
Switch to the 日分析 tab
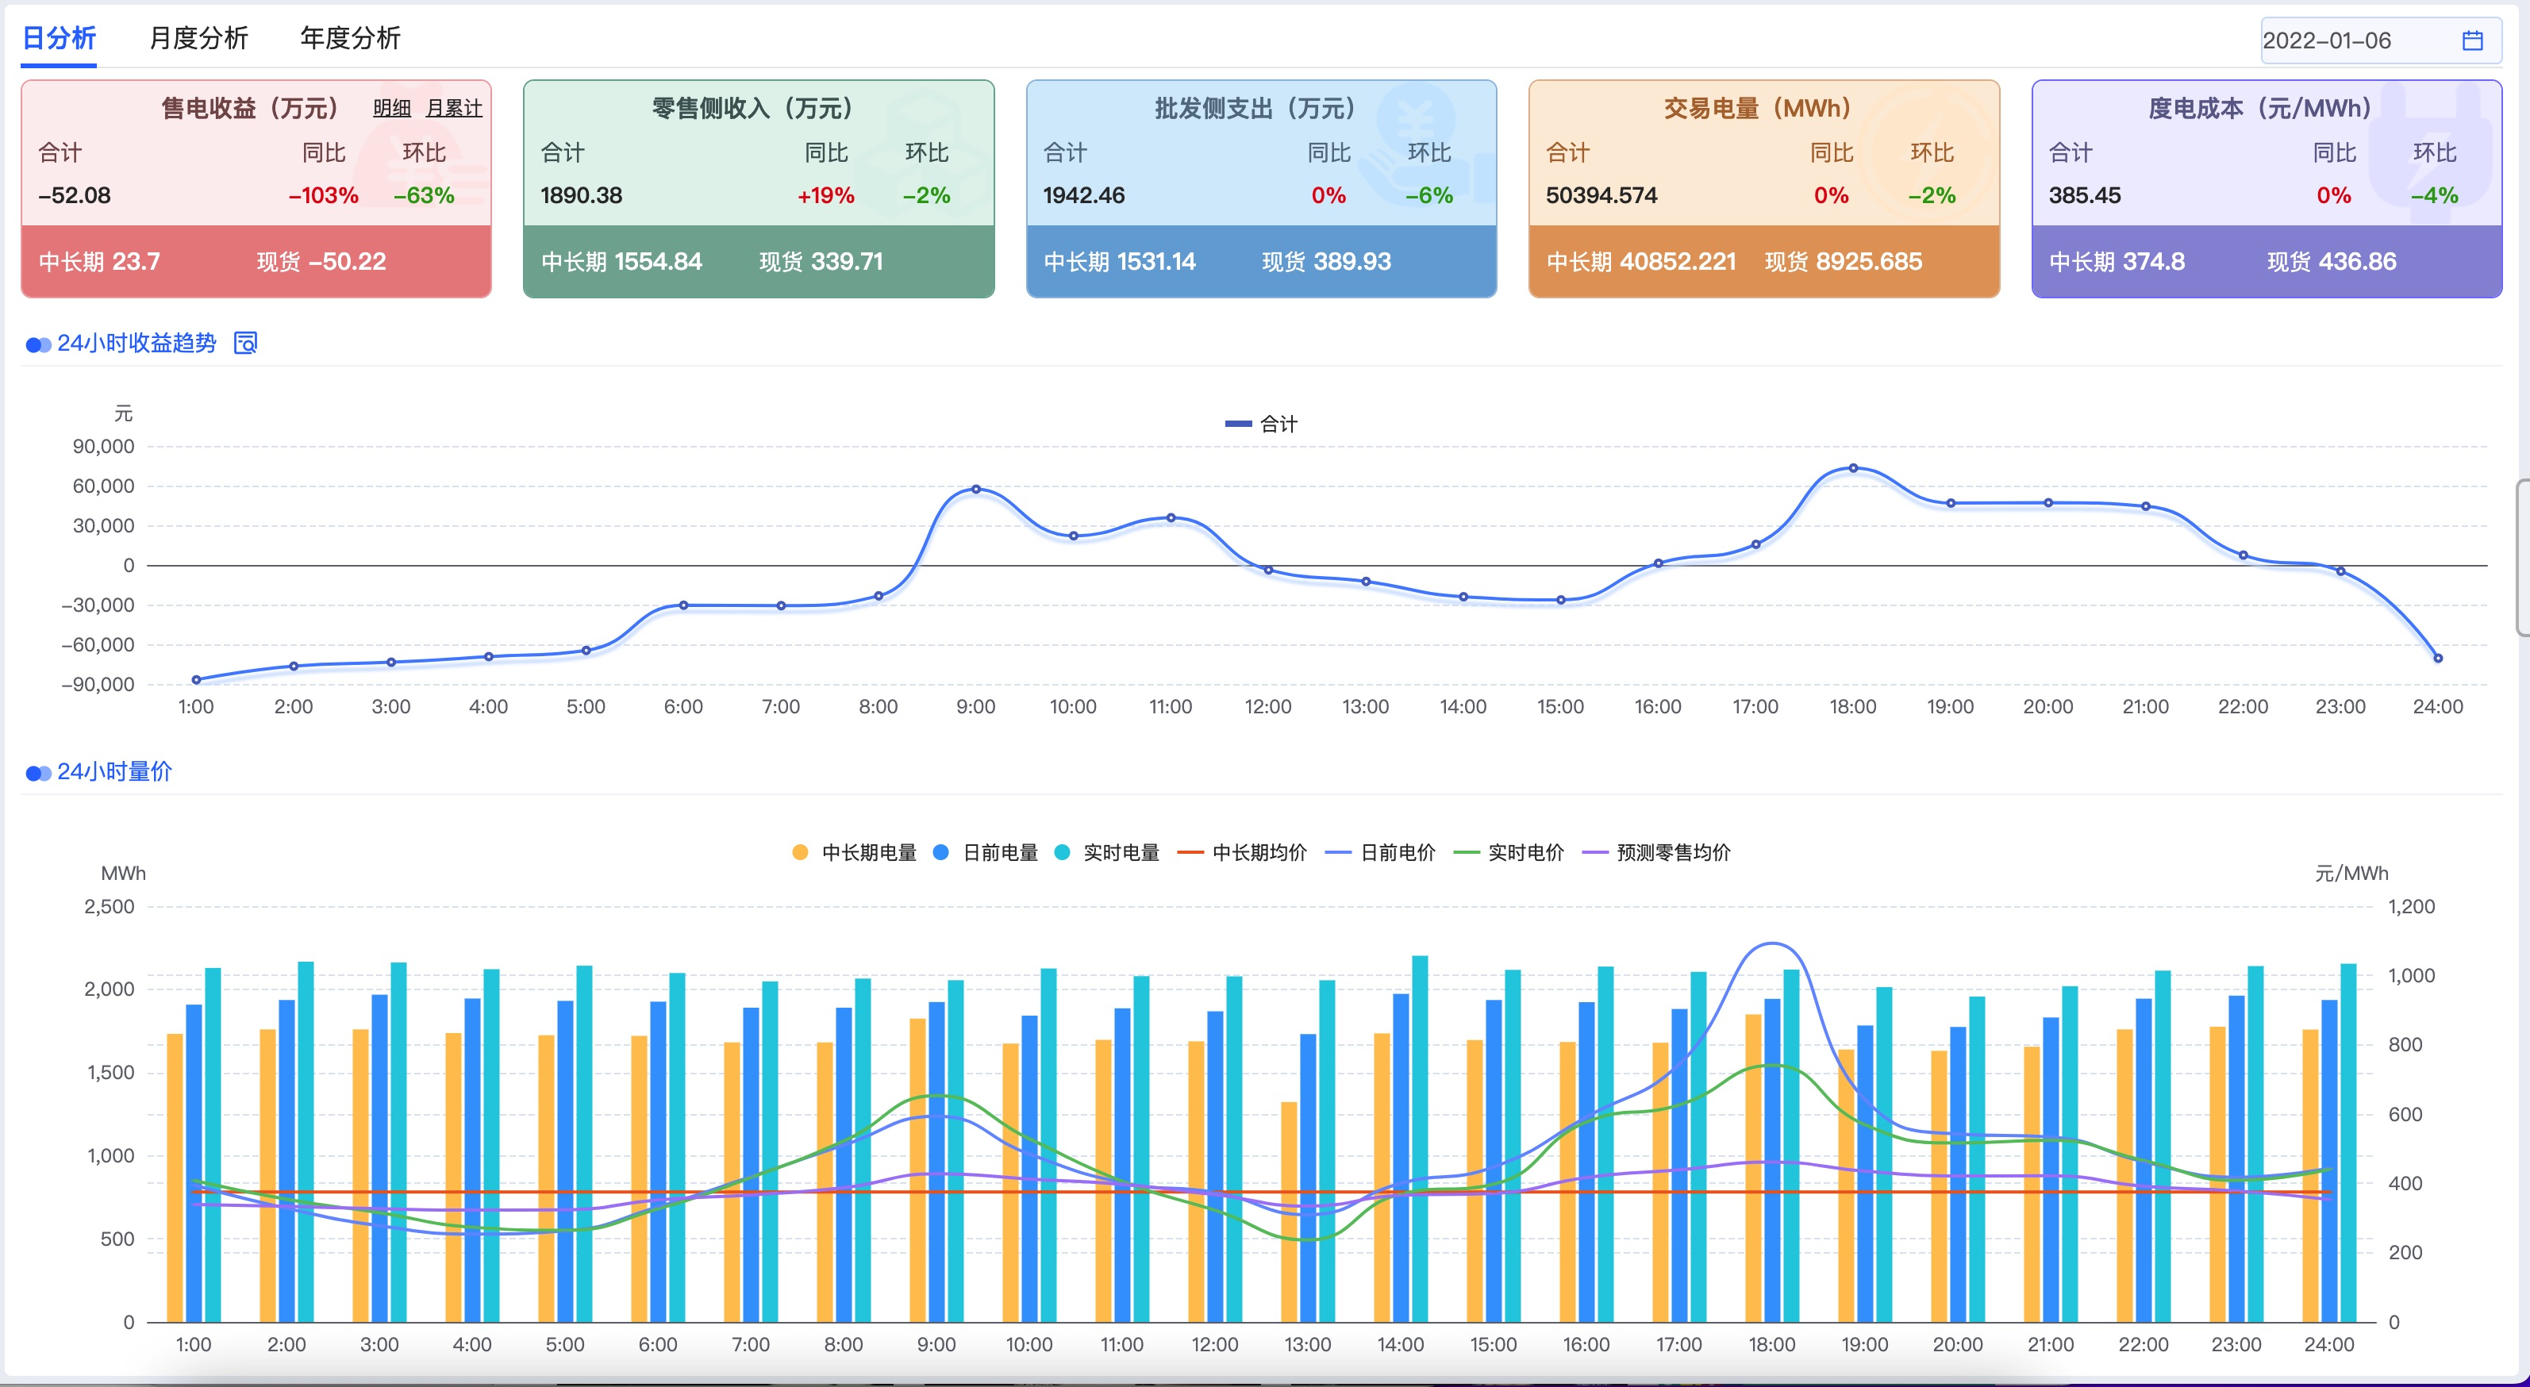[x=59, y=38]
